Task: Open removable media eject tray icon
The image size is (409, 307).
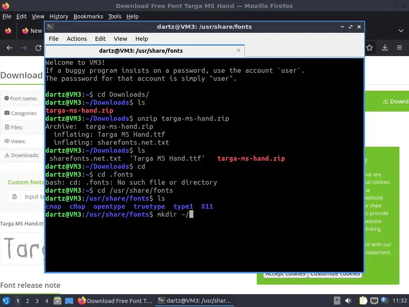Action: [337, 301]
